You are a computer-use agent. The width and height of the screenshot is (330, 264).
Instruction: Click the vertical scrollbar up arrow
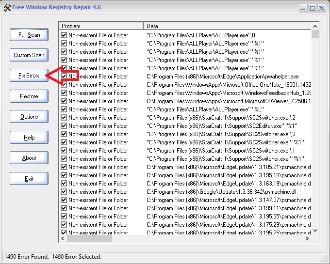tap(315, 26)
